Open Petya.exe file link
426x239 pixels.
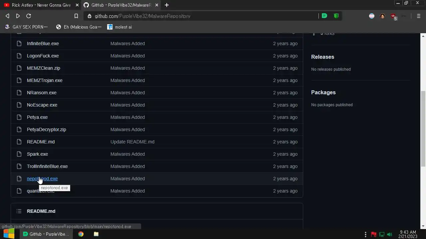click(37, 117)
